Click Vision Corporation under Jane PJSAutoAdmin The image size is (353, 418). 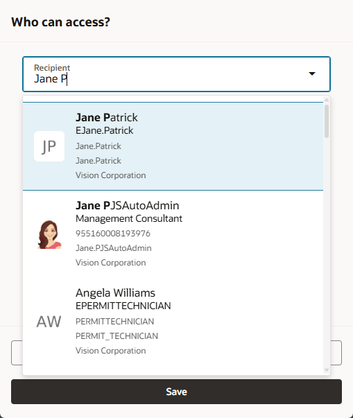pyautogui.click(x=111, y=263)
